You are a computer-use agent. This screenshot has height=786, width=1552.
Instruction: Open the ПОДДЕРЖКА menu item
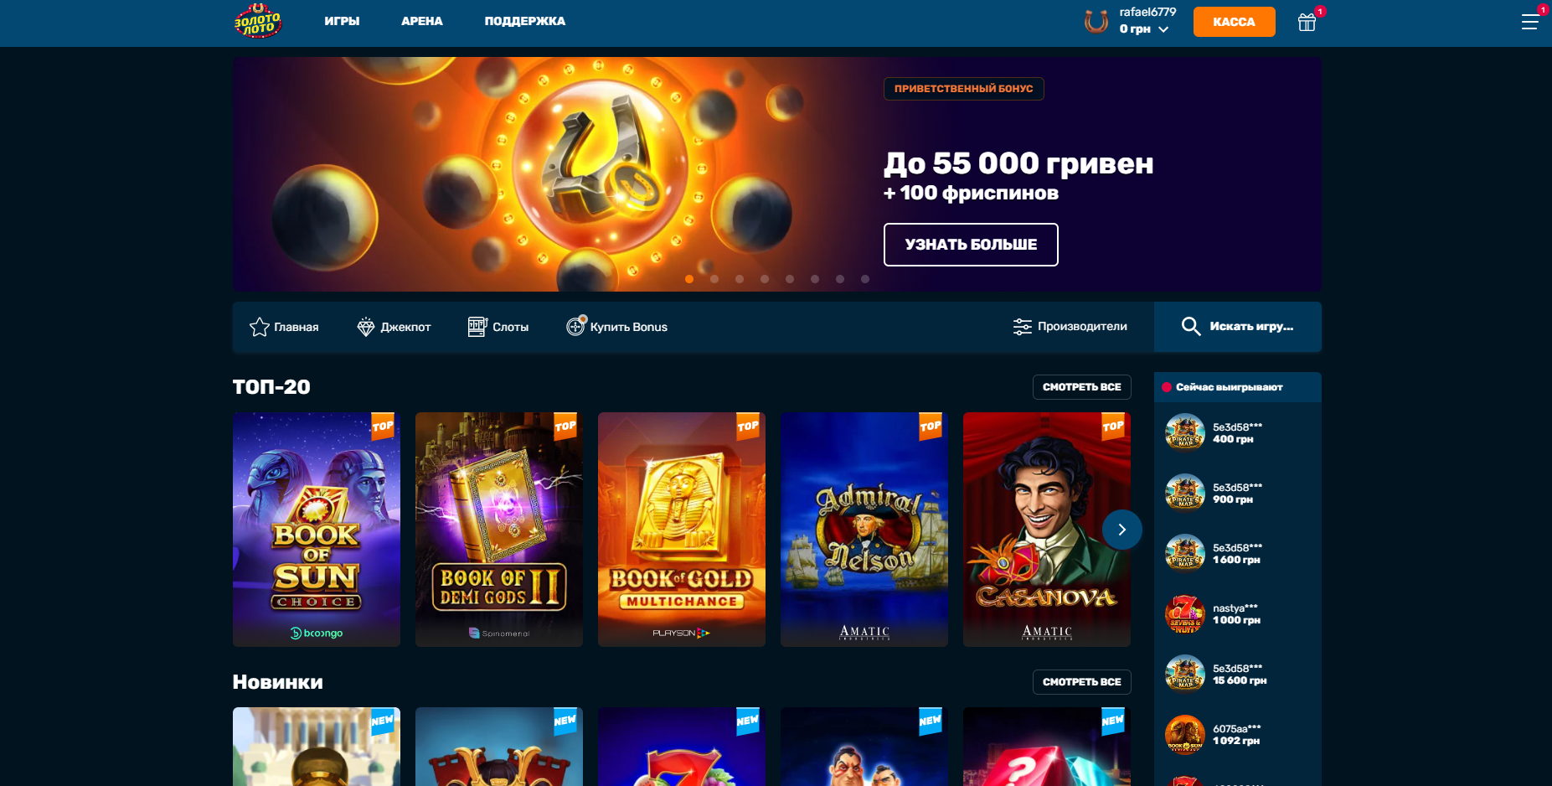click(525, 21)
